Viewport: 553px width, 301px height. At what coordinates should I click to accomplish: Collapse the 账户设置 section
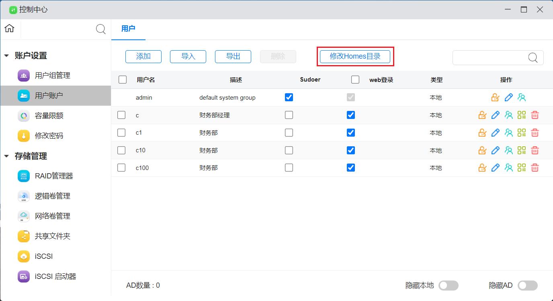point(6,56)
